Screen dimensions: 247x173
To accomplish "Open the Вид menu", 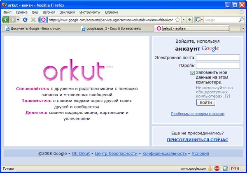I will pyautogui.click(x=35, y=12).
